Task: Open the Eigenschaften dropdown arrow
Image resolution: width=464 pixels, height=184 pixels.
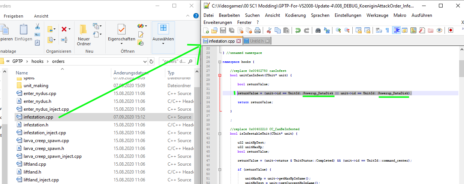Action: pos(121,44)
